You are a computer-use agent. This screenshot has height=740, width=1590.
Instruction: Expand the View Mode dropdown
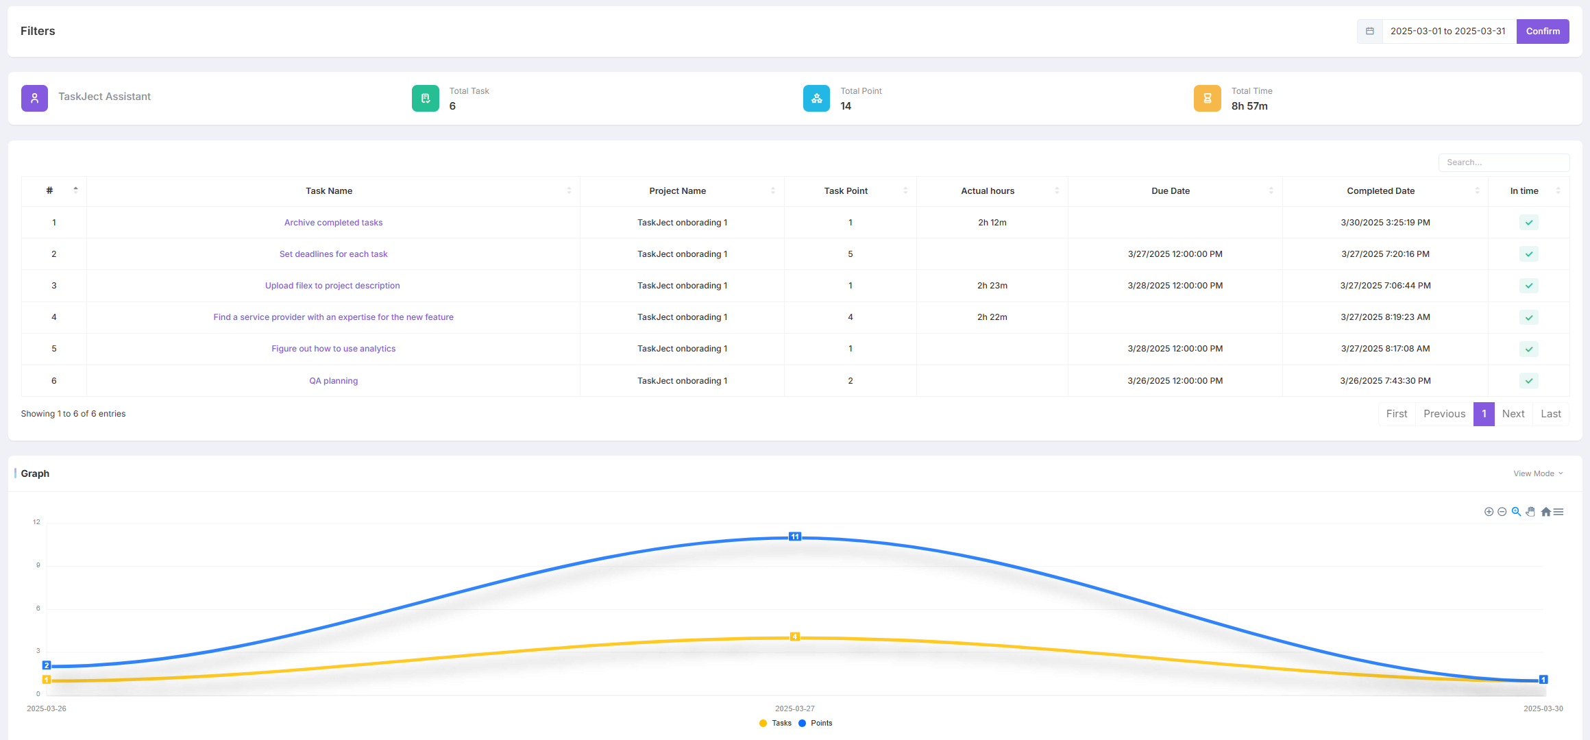tap(1538, 473)
